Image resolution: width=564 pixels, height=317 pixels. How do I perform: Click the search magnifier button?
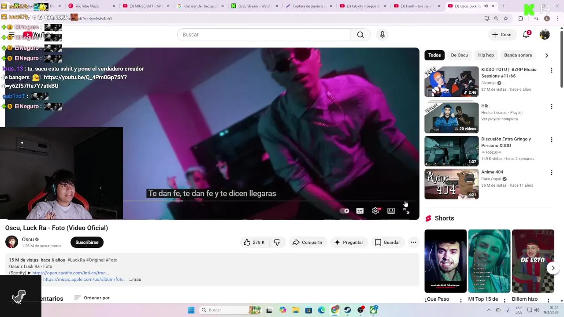click(360, 35)
